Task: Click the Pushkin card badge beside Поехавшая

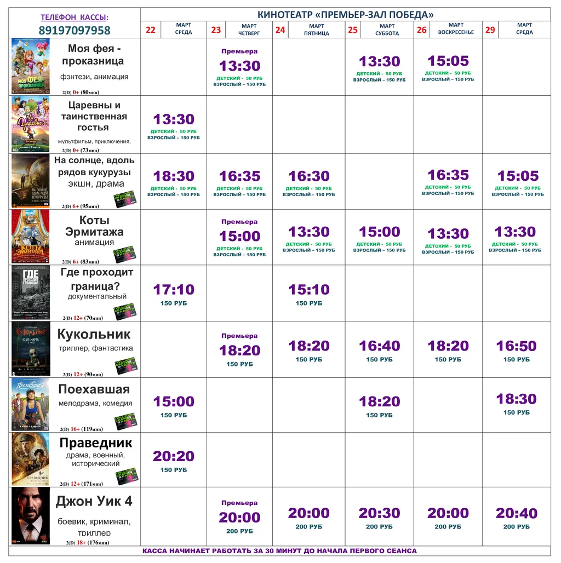Action: [x=125, y=421]
